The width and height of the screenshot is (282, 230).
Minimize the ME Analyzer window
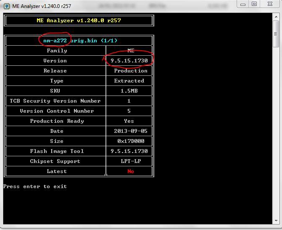pos(243,4)
